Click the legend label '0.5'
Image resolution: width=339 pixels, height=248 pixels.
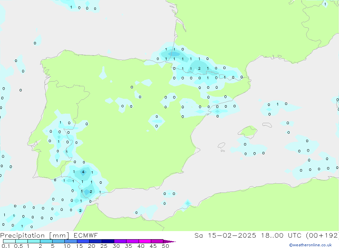18,246
